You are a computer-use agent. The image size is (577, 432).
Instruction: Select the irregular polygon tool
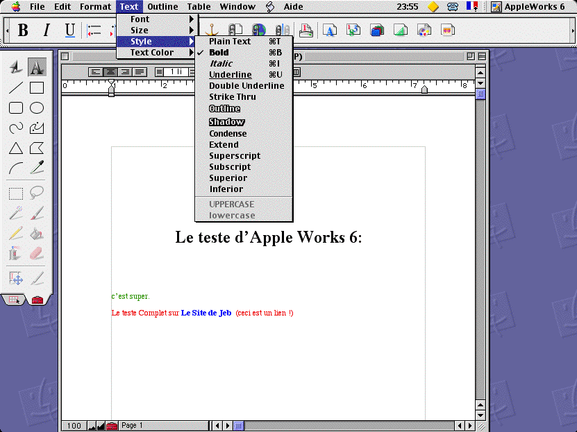(x=37, y=148)
